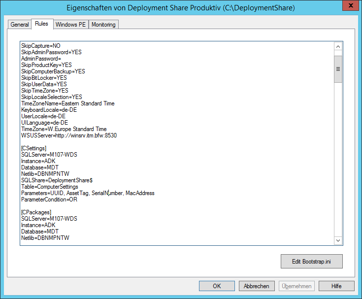Click the scrollbar down arrow in rules editor
The height and width of the screenshot is (299, 362).
point(338,240)
